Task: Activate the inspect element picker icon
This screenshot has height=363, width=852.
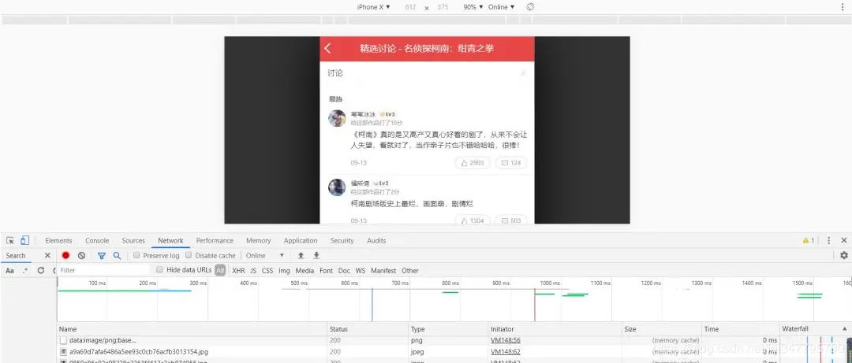Action: point(9,240)
